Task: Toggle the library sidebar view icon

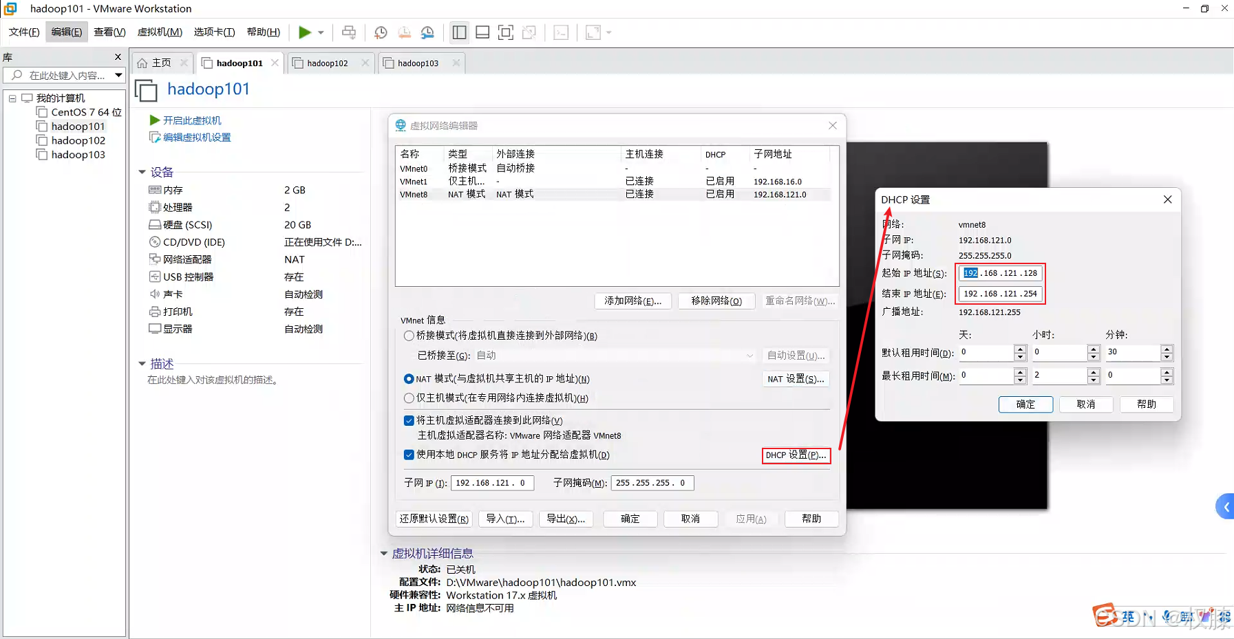Action: (459, 32)
